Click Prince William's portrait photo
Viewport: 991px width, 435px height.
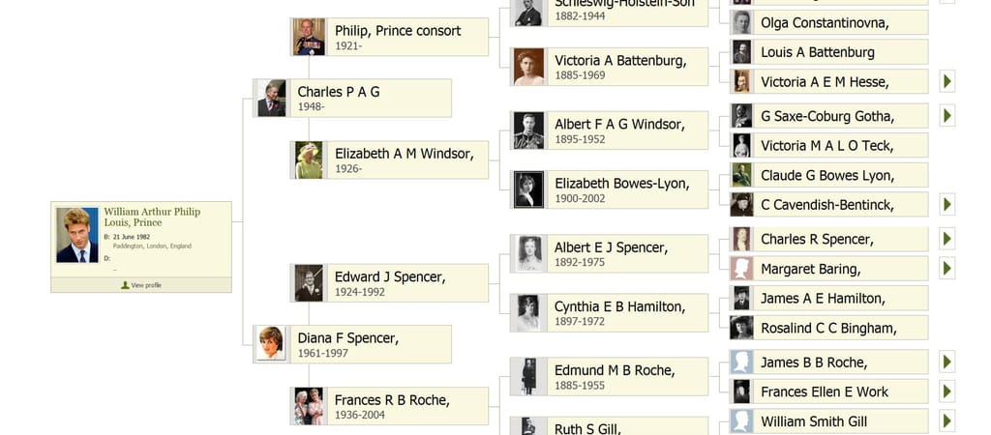point(76,235)
